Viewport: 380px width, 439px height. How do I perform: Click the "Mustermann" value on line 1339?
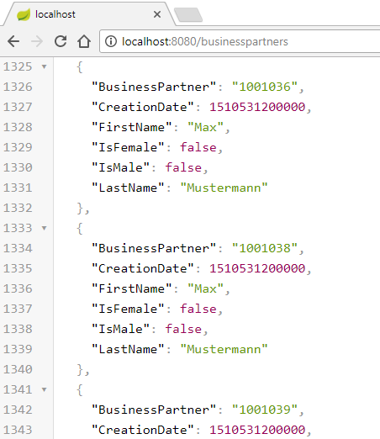tap(224, 349)
